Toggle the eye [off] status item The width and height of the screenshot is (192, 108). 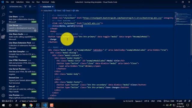tap(179, 101)
